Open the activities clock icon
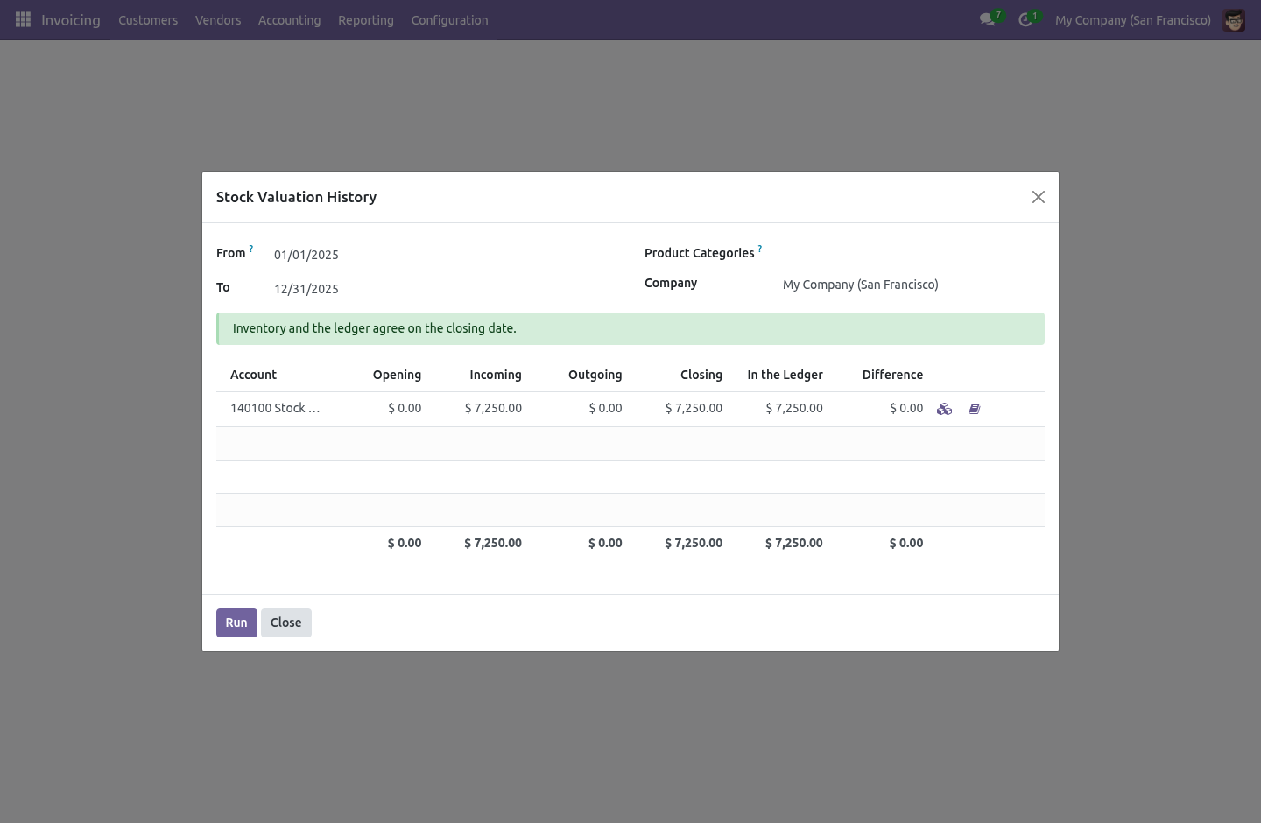 (x=1025, y=19)
